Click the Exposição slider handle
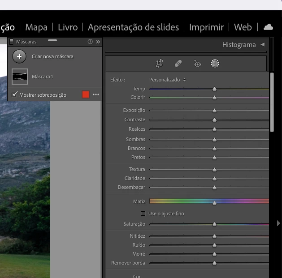The width and height of the screenshot is (282, 278). pyautogui.click(x=214, y=111)
